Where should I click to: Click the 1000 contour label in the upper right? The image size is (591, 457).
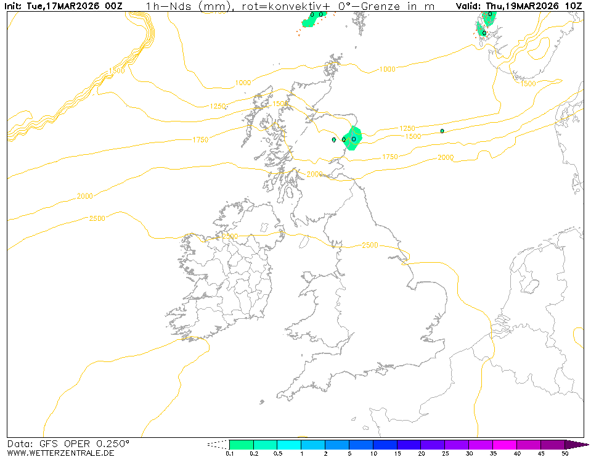[387, 70]
